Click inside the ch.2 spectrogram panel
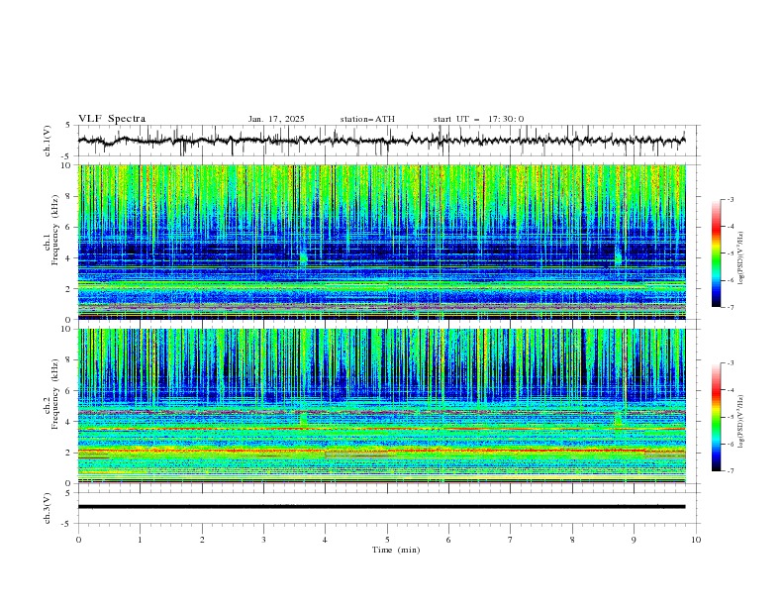Image resolution: width=784 pixels, height=606 pixels. [382, 406]
